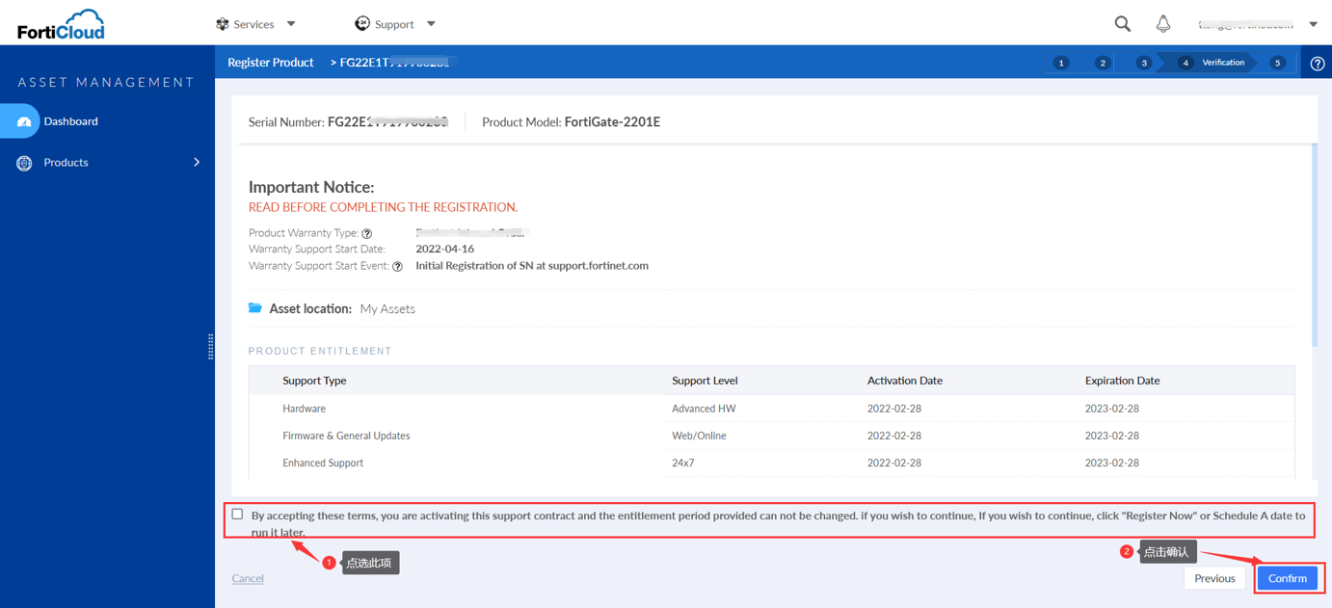Viewport: 1332px width, 608px height.
Task: Click help icon beside Warranty Support Start Event
Action: (x=397, y=267)
